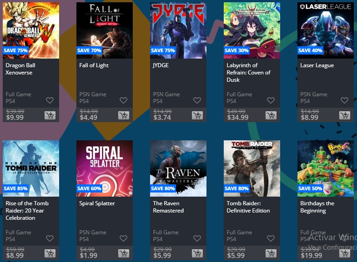Add Tomb Raider Definitive Edition to cart

pos(271,253)
